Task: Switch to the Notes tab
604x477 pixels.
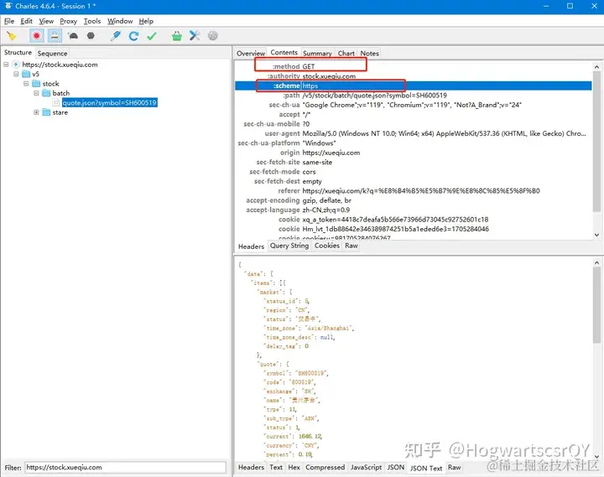Action: coord(369,53)
